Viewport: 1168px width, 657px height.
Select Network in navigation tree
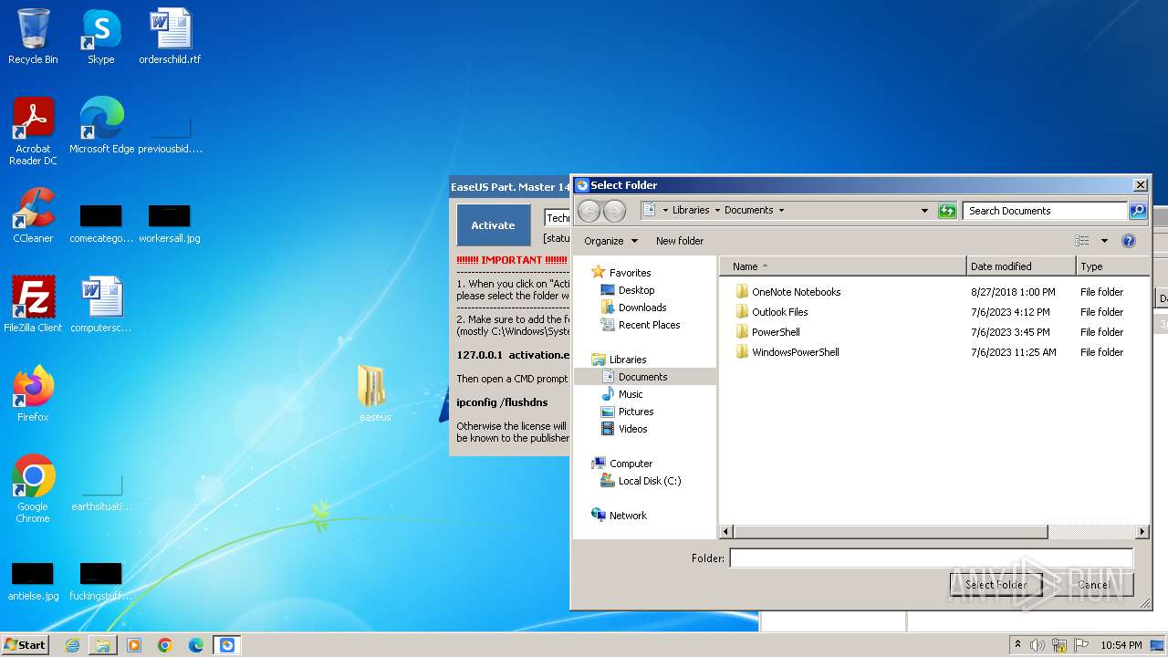[x=628, y=516]
